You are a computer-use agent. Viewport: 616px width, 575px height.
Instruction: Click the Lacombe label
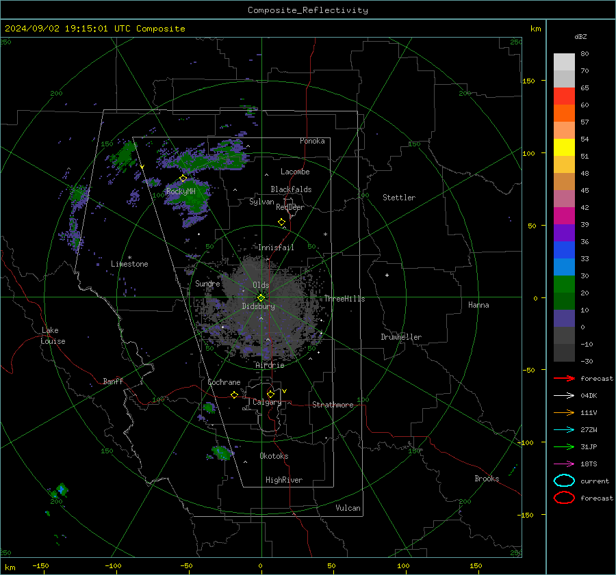click(x=295, y=172)
